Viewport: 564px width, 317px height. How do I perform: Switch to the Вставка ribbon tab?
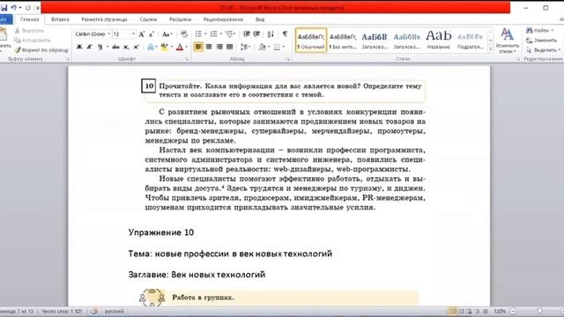tap(60, 19)
